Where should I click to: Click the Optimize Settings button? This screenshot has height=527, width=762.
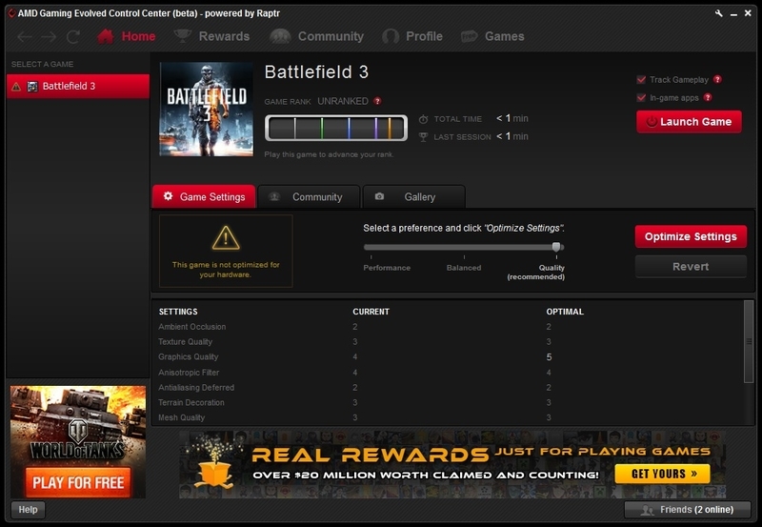tap(691, 236)
